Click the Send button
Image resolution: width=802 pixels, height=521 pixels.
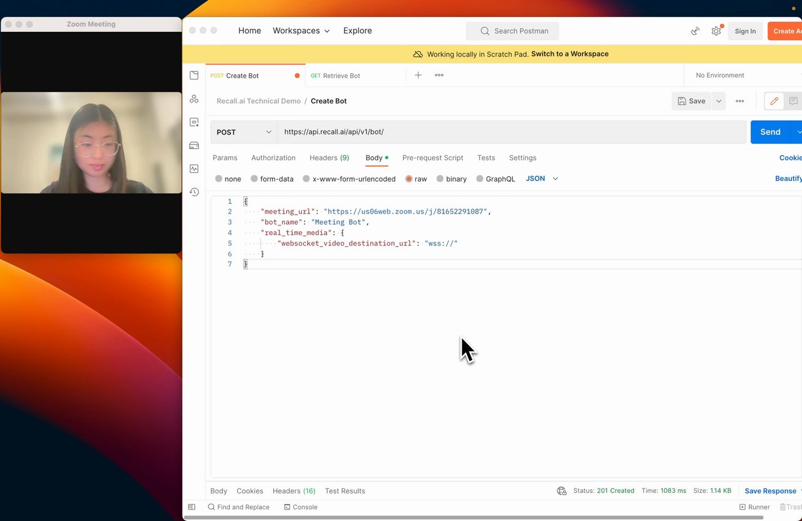pos(771,132)
